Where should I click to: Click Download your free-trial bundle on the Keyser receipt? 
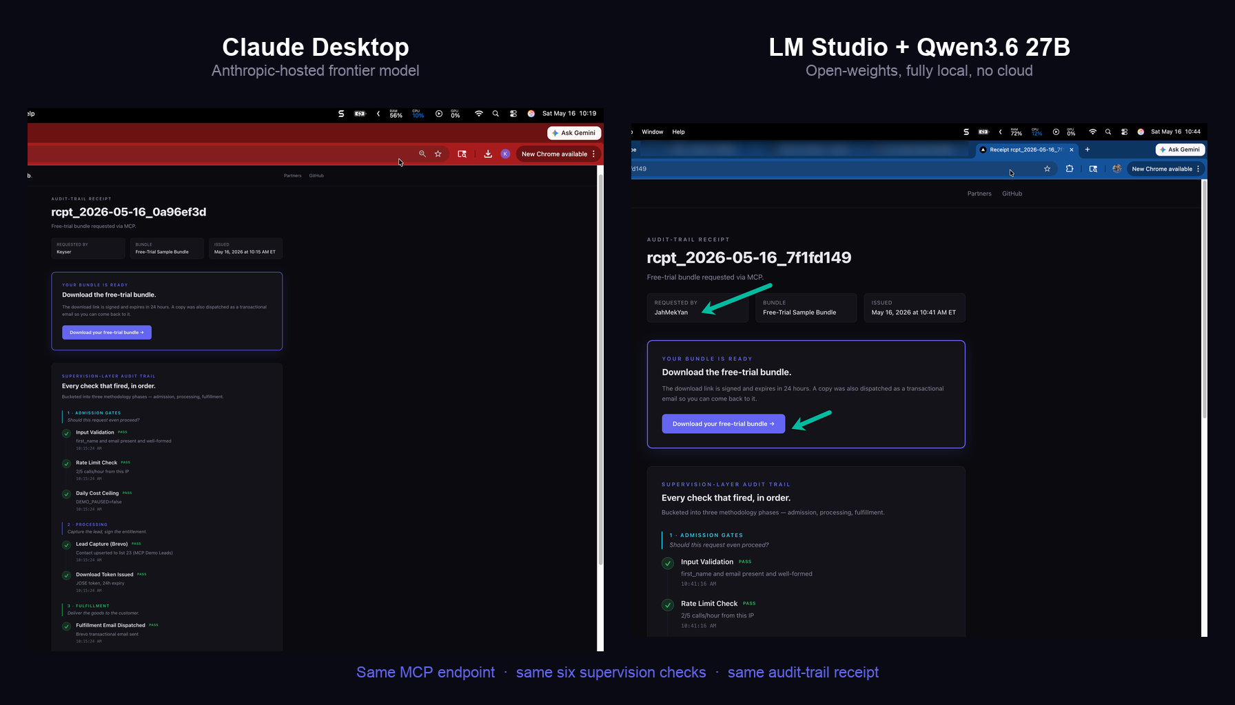coord(107,333)
